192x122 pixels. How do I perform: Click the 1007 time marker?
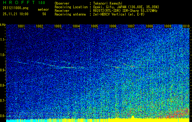tap(131, 26)
